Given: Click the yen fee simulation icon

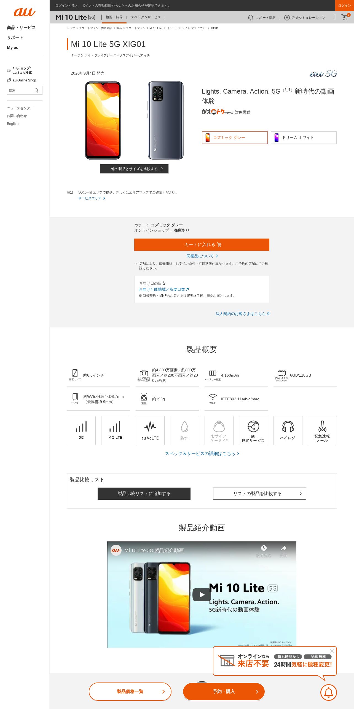Looking at the screenshot, I should (287, 18).
